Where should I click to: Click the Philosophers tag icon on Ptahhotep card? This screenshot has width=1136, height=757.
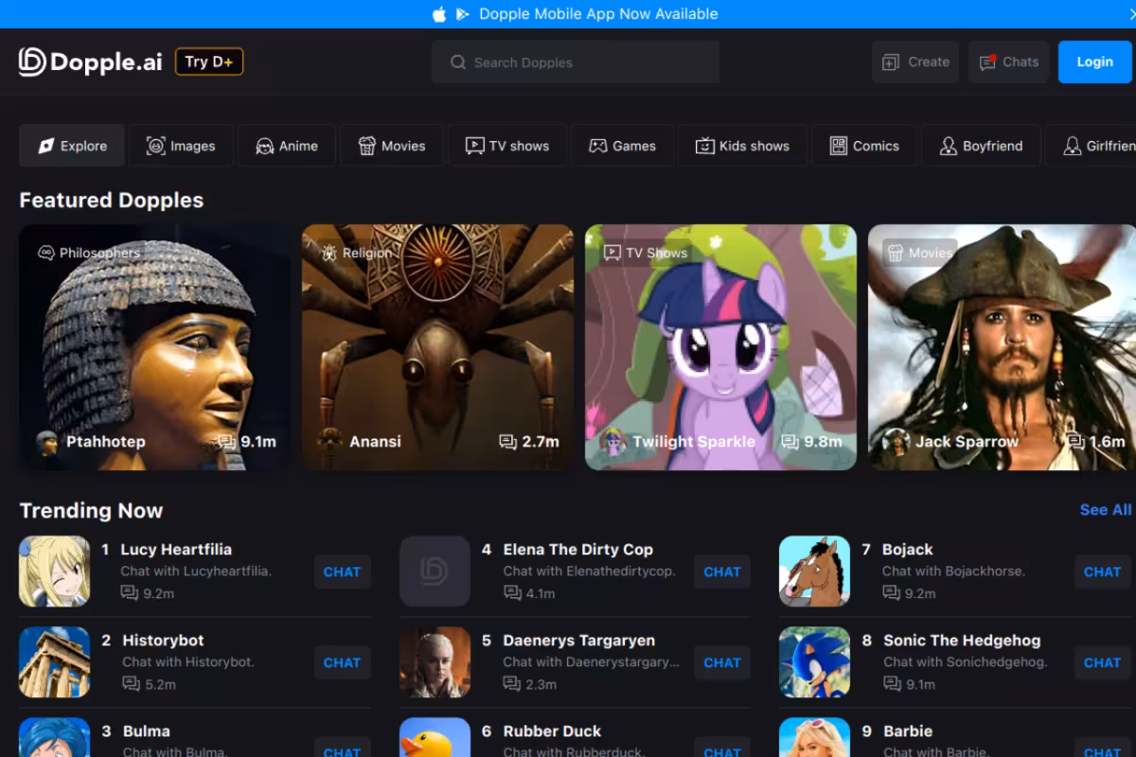[45, 253]
